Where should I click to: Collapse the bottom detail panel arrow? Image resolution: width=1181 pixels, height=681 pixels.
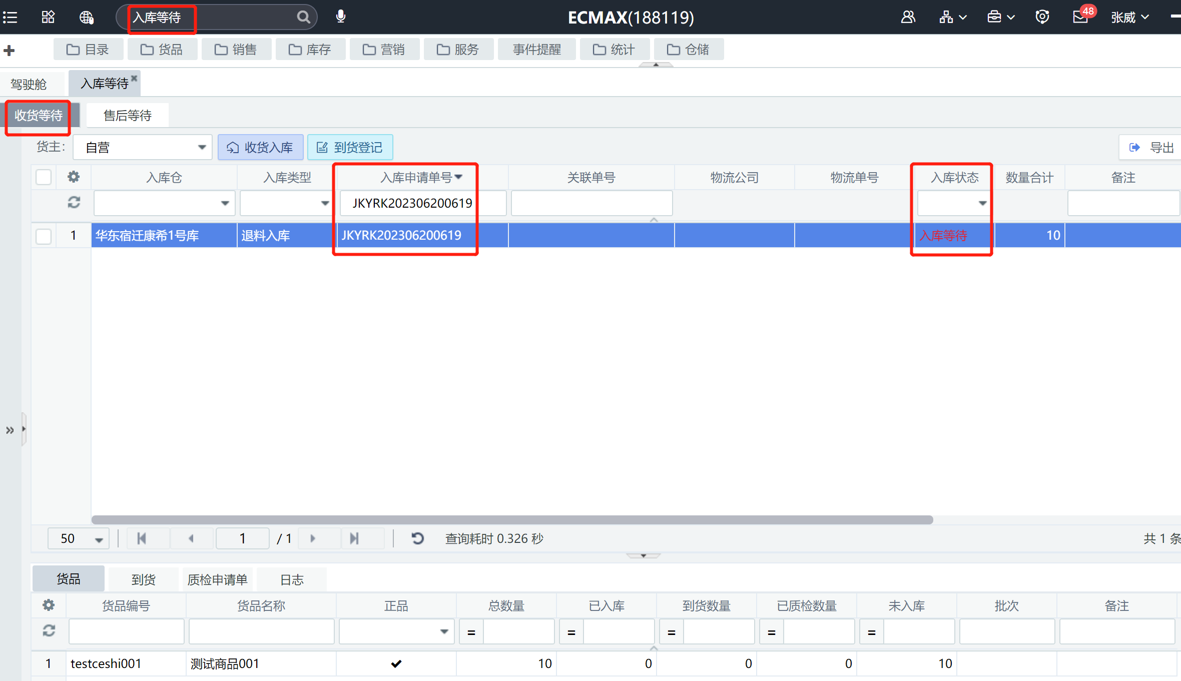pyautogui.click(x=644, y=555)
